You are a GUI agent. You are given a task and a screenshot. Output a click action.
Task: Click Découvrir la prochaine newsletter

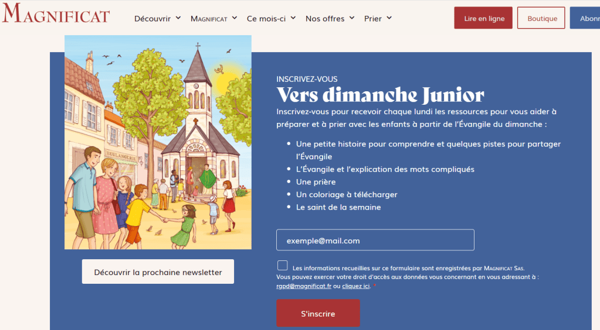pyautogui.click(x=158, y=272)
